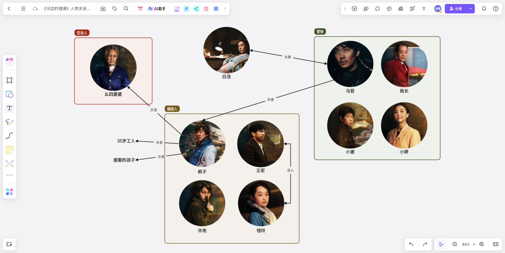Viewport: 505px width, 253px height.
Task: Open the outline panel icon at bottom left
Action: pyautogui.click(x=9, y=244)
